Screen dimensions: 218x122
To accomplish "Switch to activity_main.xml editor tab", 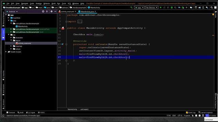I will 67,12.
